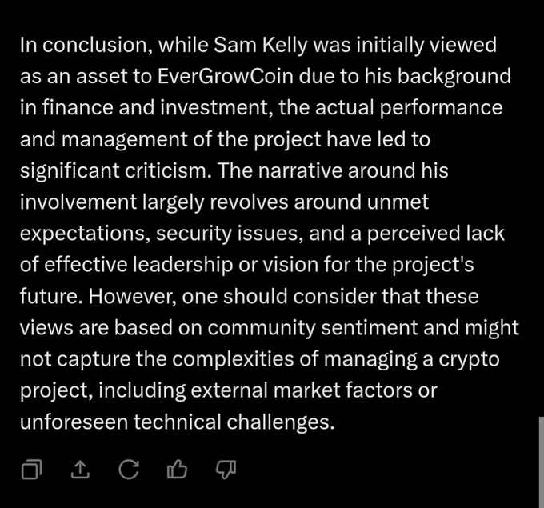Dislike the response with the thumbs down
Viewport: 544px width, 508px height.
click(x=226, y=470)
